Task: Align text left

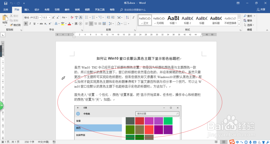Action: (87, 24)
